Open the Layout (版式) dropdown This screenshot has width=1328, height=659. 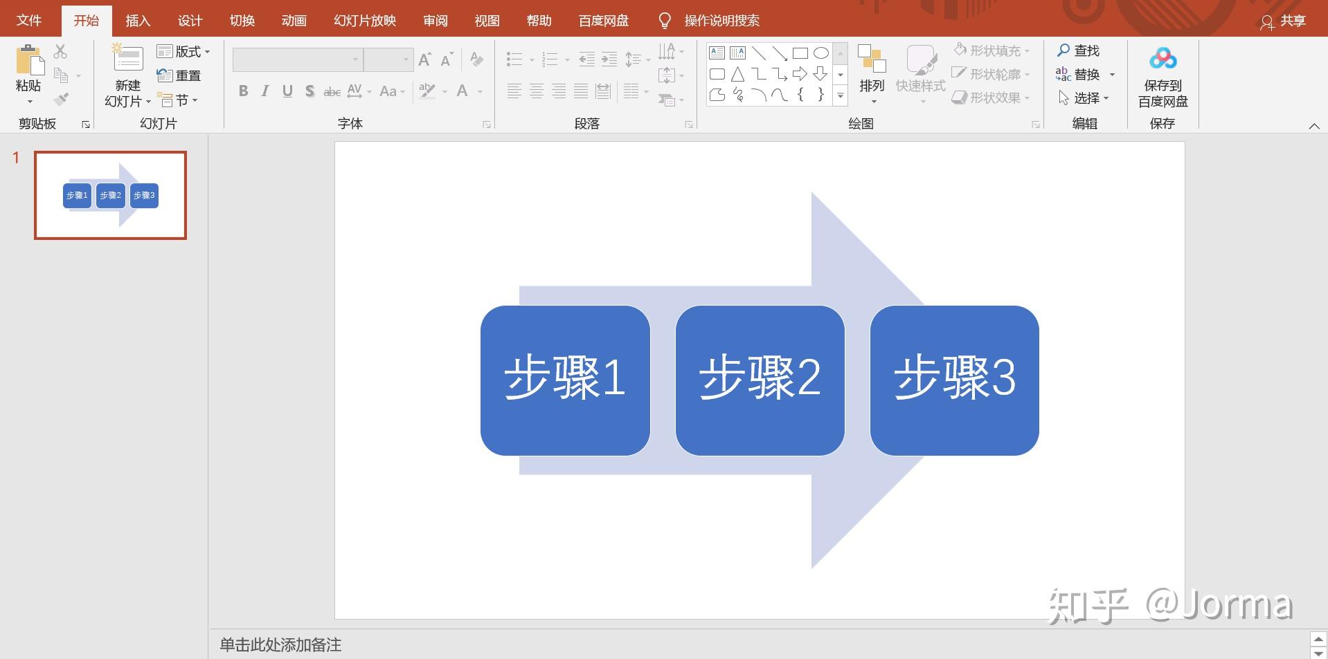coord(183,52)
